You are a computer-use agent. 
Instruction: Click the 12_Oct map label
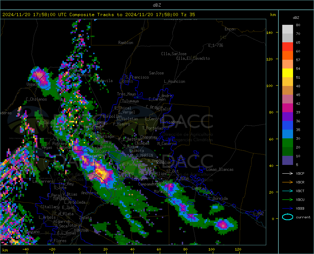coord(172,171)
